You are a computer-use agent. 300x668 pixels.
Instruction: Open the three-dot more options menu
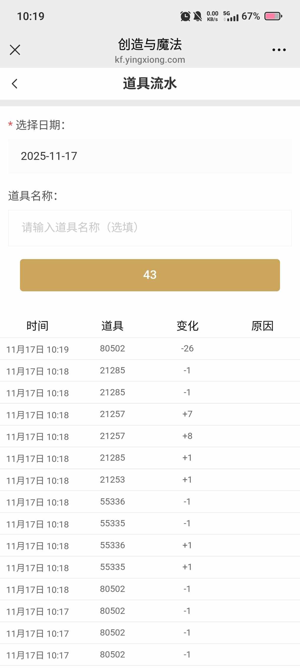tap(279, 50)
